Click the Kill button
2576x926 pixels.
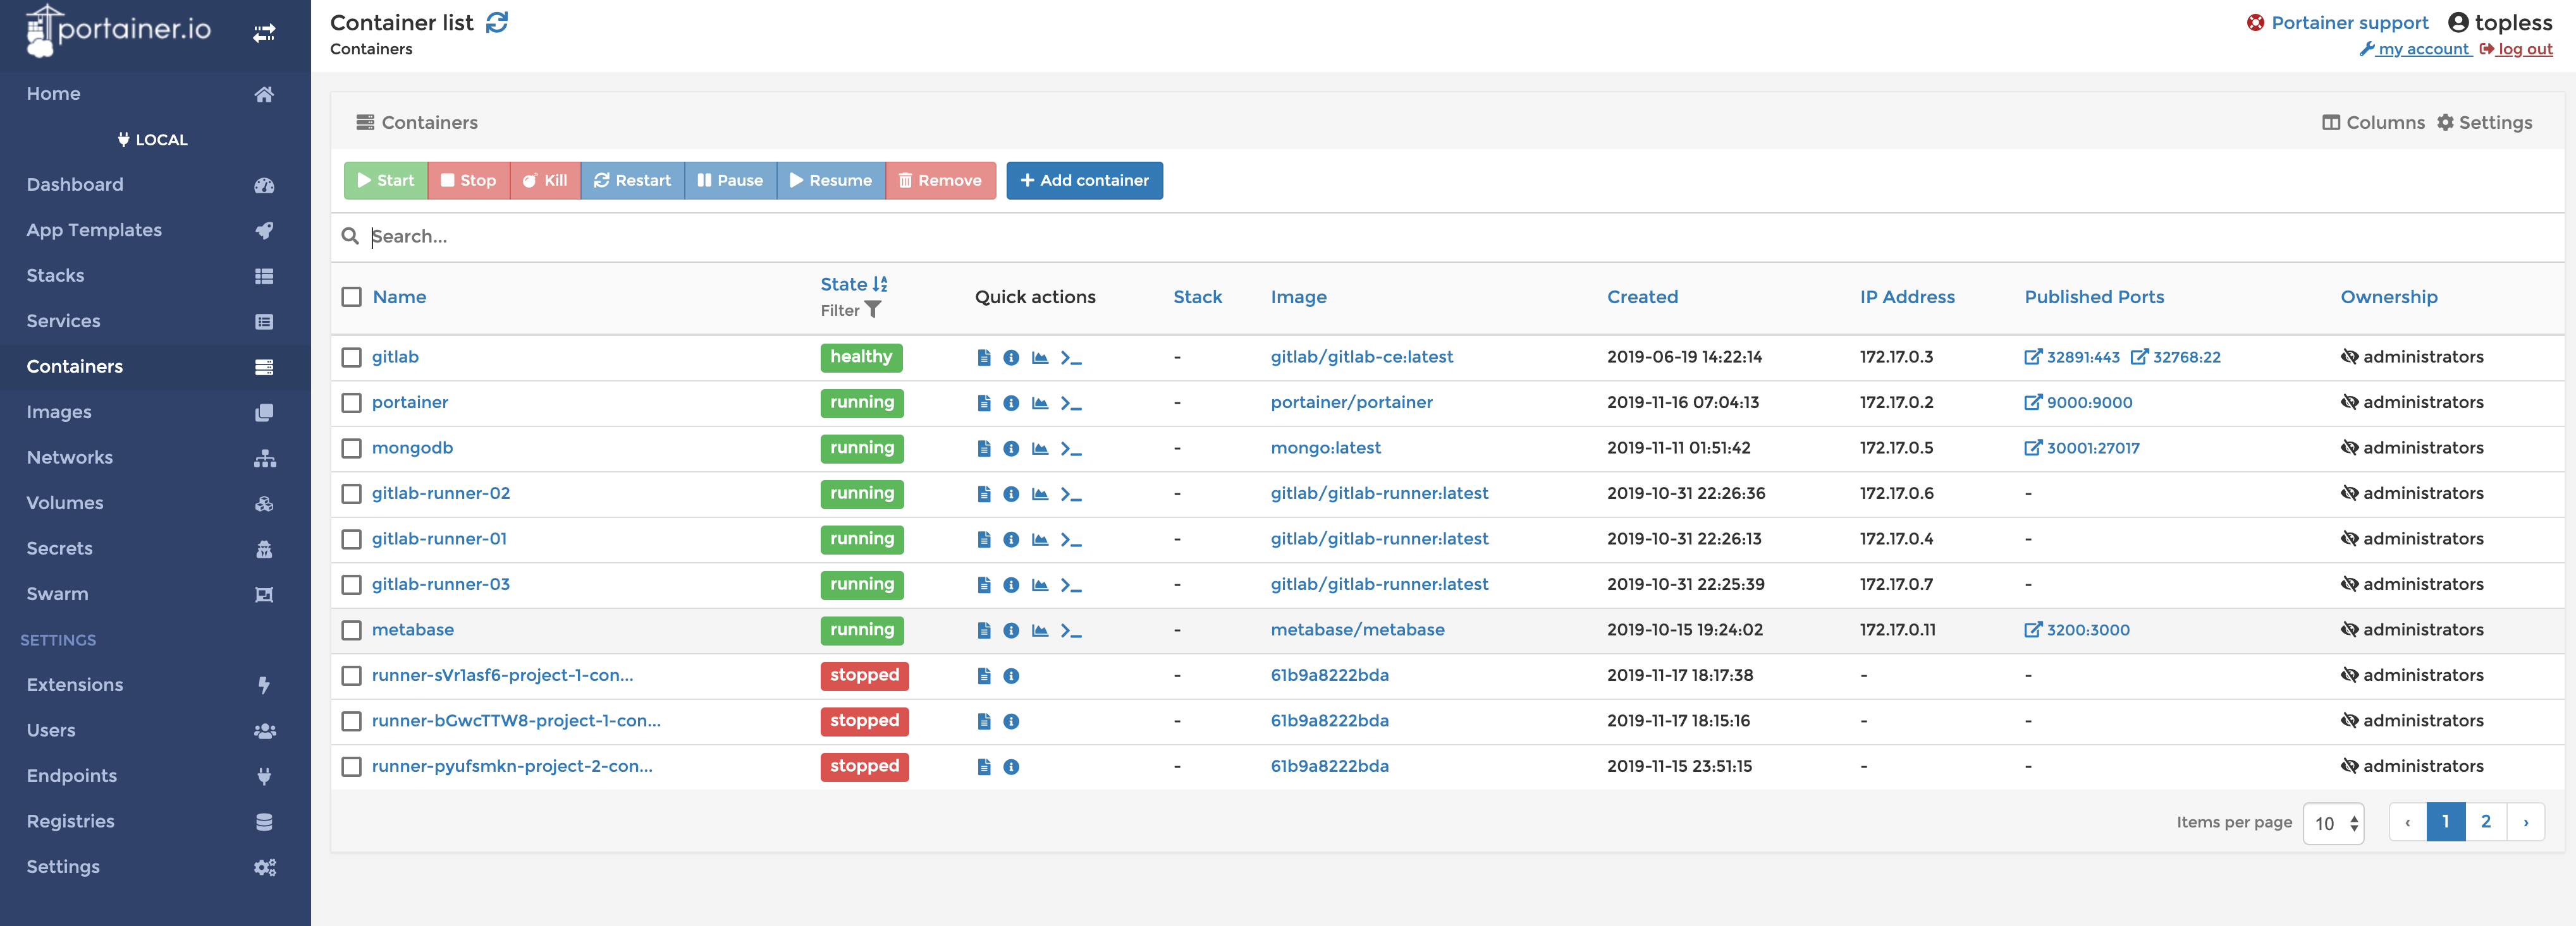pos(545,181)
